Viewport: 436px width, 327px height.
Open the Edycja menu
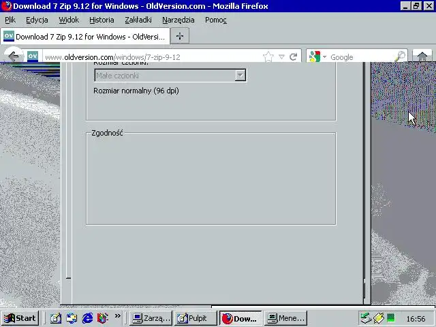click(37, 20)
